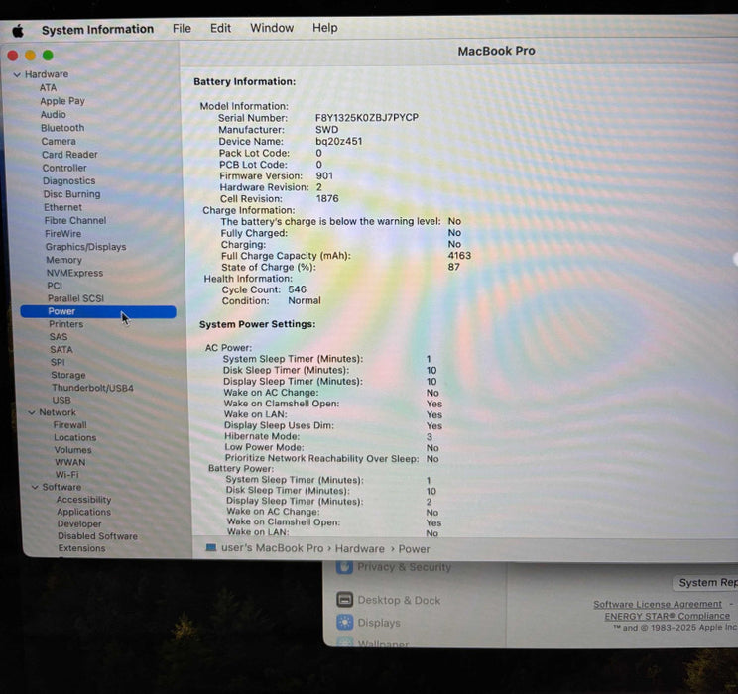Select Volumes under Network
738x694 pixels.
coord(73,450)
